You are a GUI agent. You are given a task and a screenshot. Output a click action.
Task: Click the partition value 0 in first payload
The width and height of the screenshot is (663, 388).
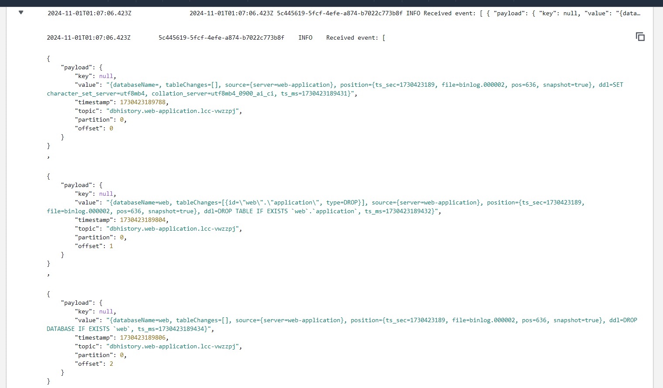click(122, 119)
